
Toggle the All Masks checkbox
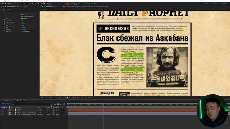[22, 15]
